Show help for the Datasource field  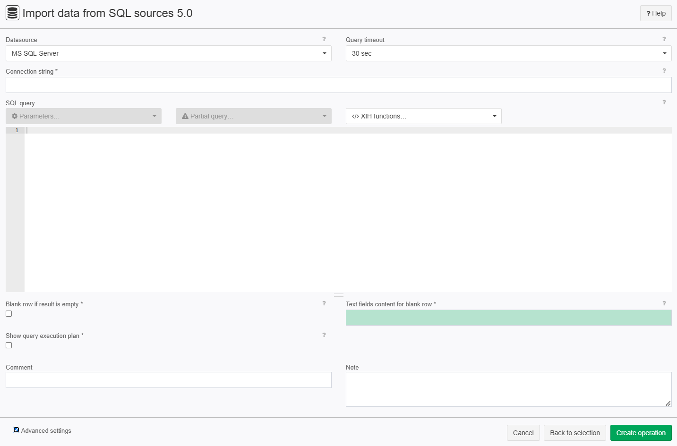(324, 39)
